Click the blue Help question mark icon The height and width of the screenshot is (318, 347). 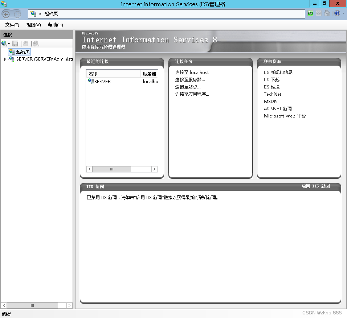point(337,13)
